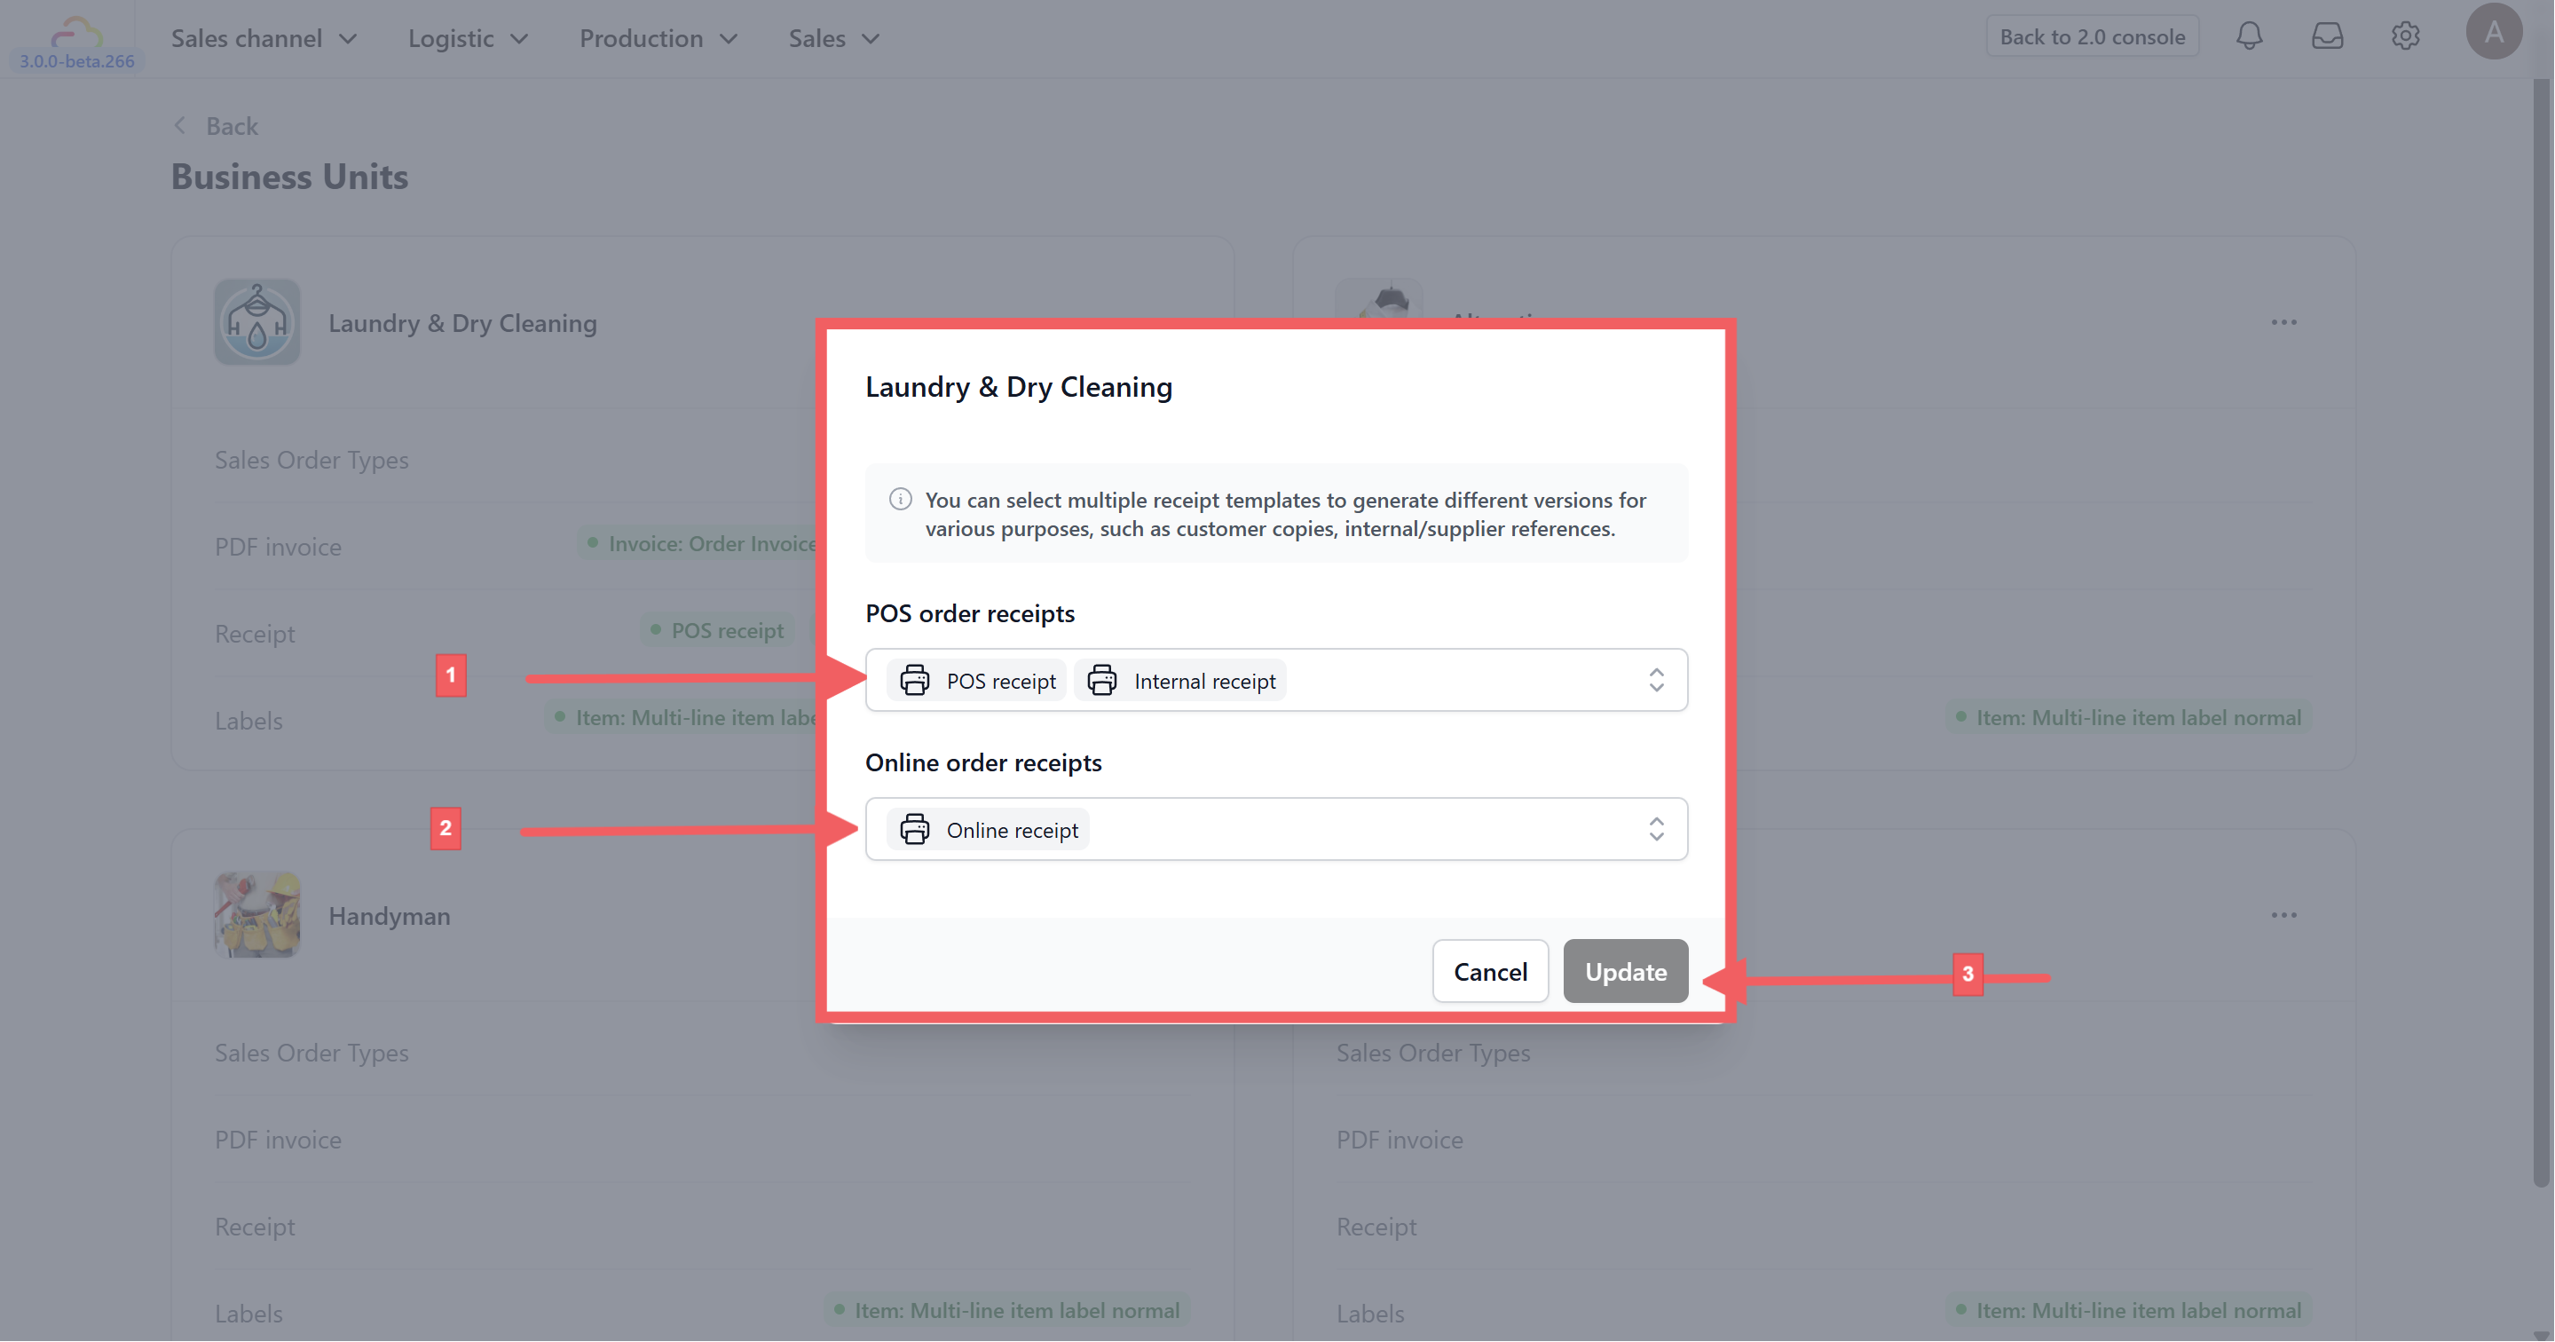The image size is (2555, 1342).
Task: Click the notifications bell icon
Action: point(2249,36)
